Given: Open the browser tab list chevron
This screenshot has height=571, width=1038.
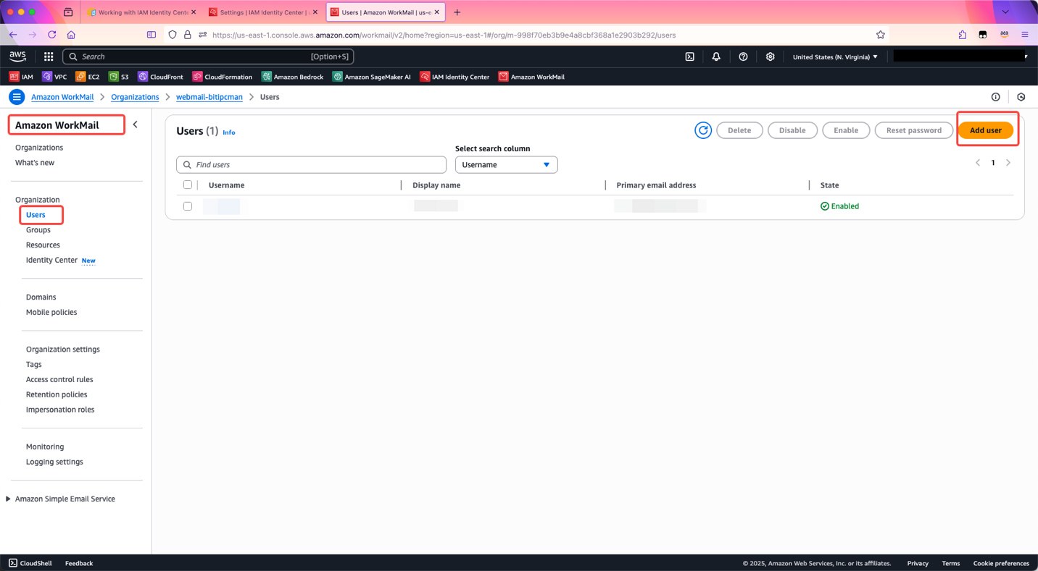Looking at the screenshot, I should pos(1005,12).
